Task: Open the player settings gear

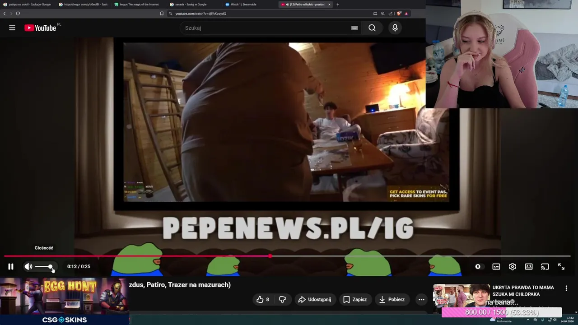Action: click(513, 267)
